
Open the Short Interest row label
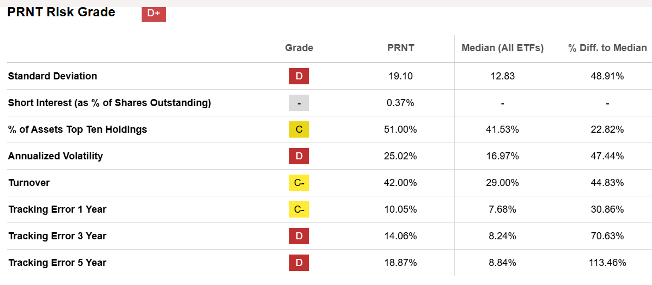(x=109, y=103)
